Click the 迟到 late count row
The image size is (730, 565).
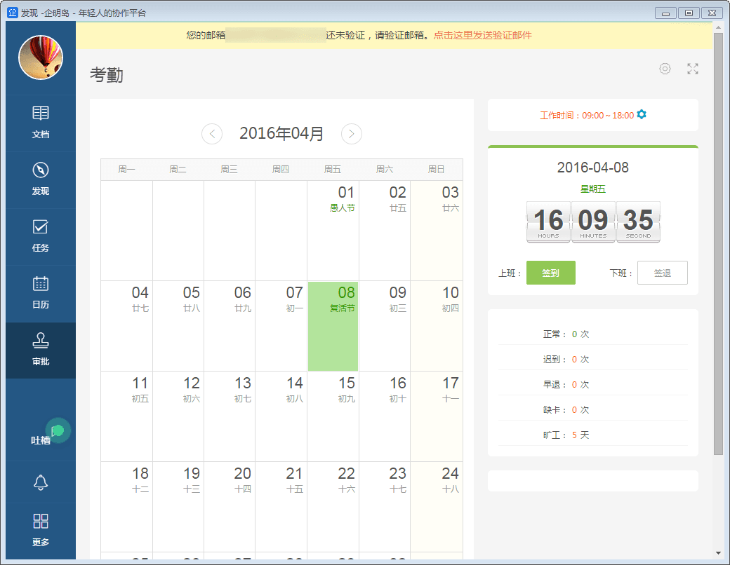pyautogui.click(x=592, y=359)
